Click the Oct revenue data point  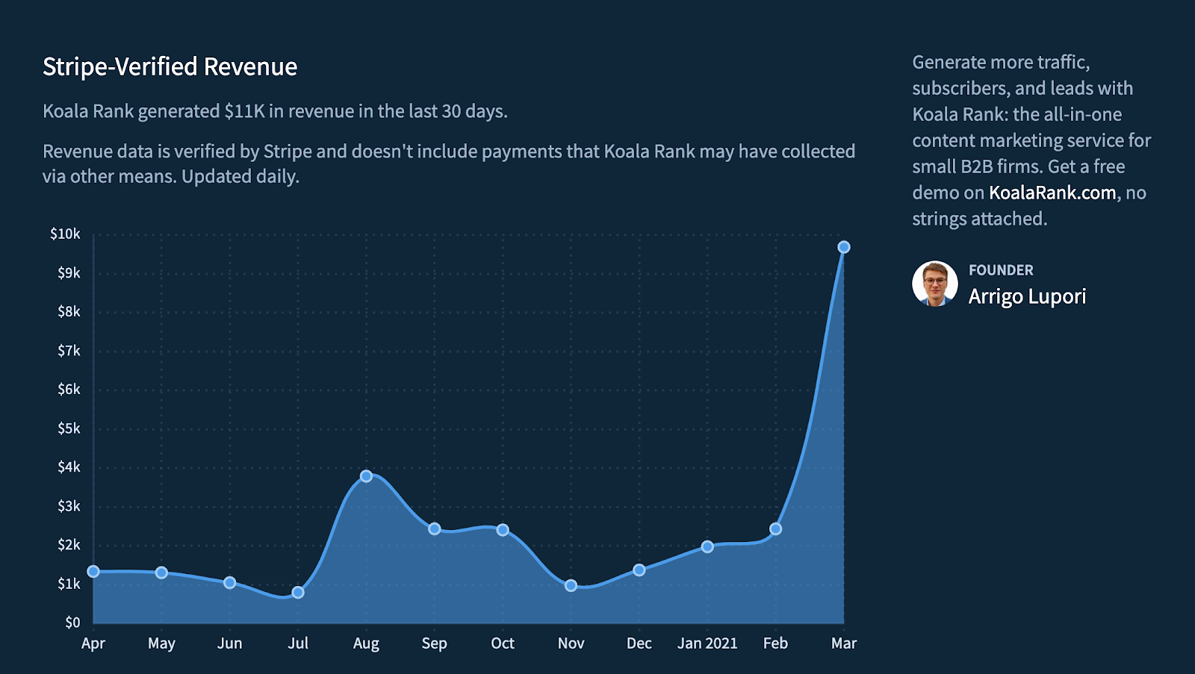503,530
